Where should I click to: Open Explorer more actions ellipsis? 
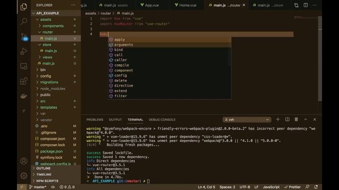(73, 5)
